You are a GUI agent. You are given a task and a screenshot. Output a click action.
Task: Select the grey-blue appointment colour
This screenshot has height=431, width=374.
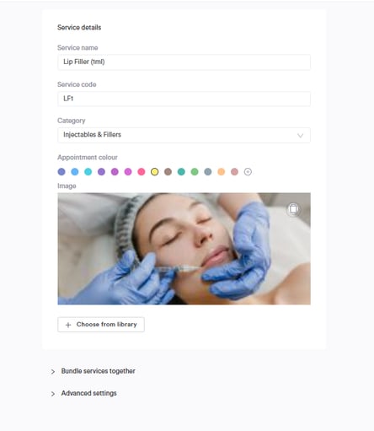(208, 172)
